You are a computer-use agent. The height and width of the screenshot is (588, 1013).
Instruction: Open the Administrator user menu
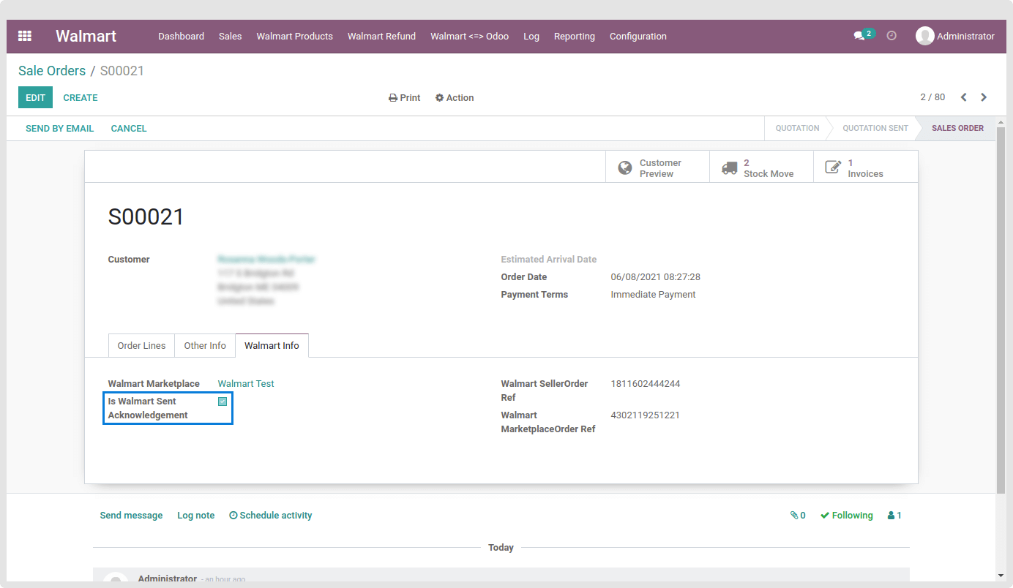[955, 36]
